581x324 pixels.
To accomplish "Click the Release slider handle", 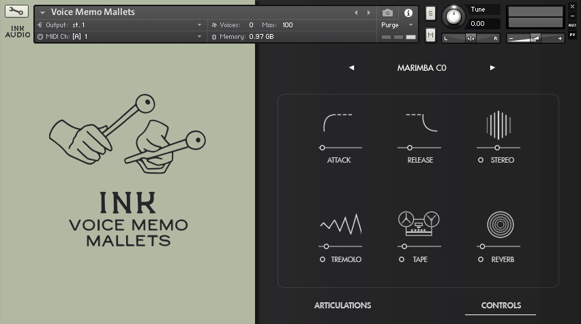I will [x=410, y=148].
